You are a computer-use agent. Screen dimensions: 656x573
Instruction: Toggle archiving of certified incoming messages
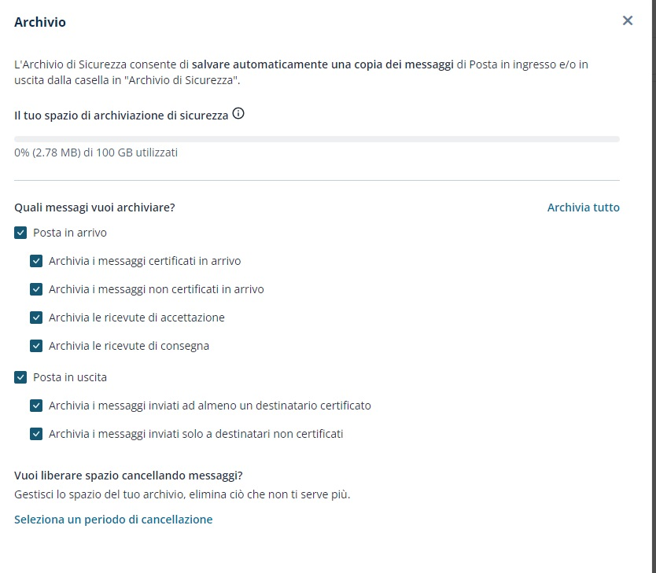click(x=36, y=261)
